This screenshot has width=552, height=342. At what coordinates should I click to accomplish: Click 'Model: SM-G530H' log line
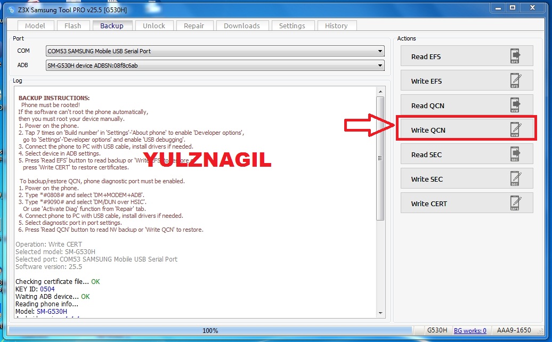[41, 312]
